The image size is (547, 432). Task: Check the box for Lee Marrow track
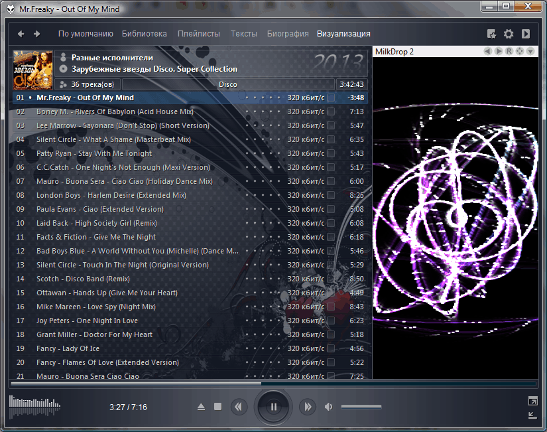tap(331, 125)
